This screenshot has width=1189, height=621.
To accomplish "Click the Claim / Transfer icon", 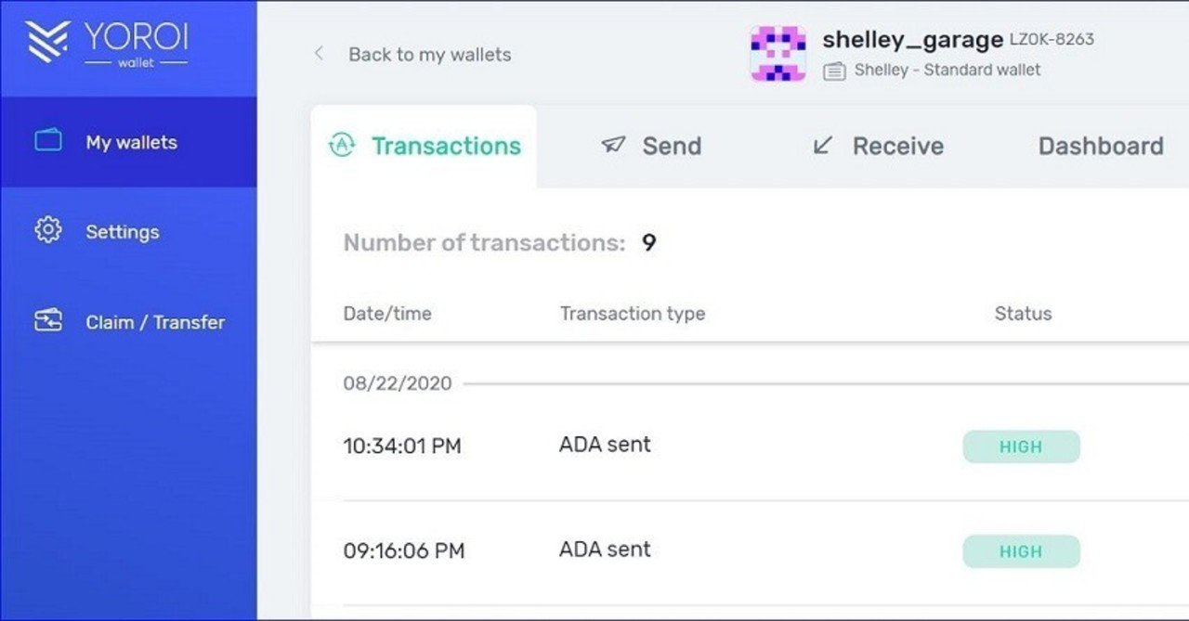I will pyautogui.click(x=48, y=321).
